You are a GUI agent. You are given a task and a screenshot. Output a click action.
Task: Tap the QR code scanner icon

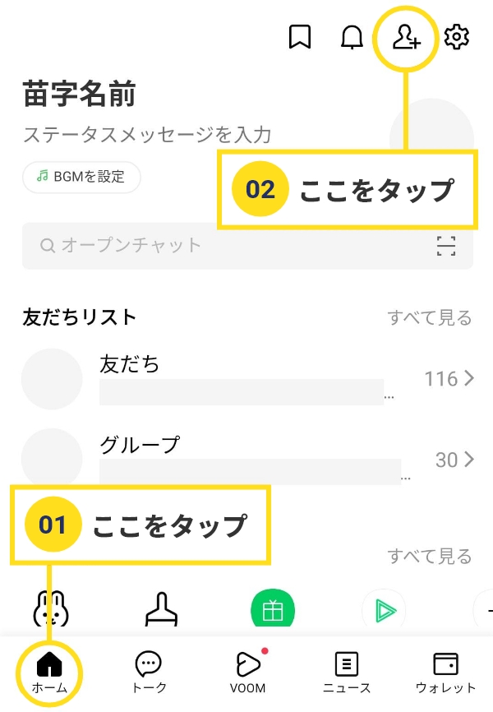tap(446, 246)
